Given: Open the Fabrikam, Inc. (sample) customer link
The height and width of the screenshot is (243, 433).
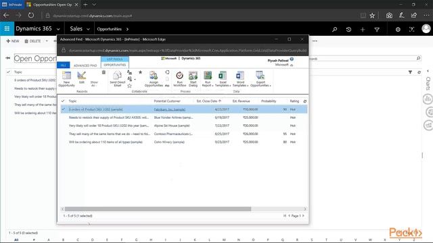Looking at the screenshot, I should pyautogui.click(x=170, y=109).
